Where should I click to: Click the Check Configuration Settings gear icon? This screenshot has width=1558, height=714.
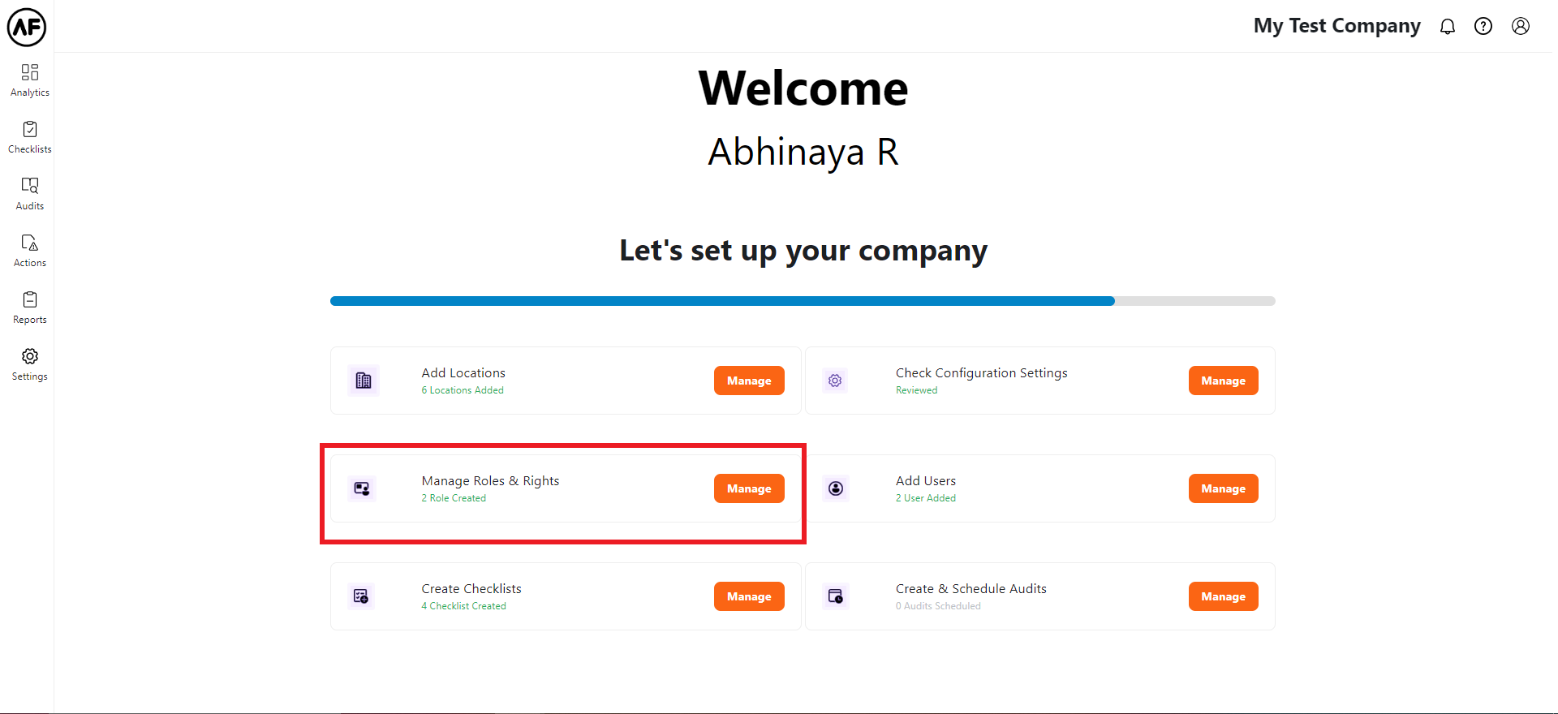pyautogui.click(x=835, y=381)
